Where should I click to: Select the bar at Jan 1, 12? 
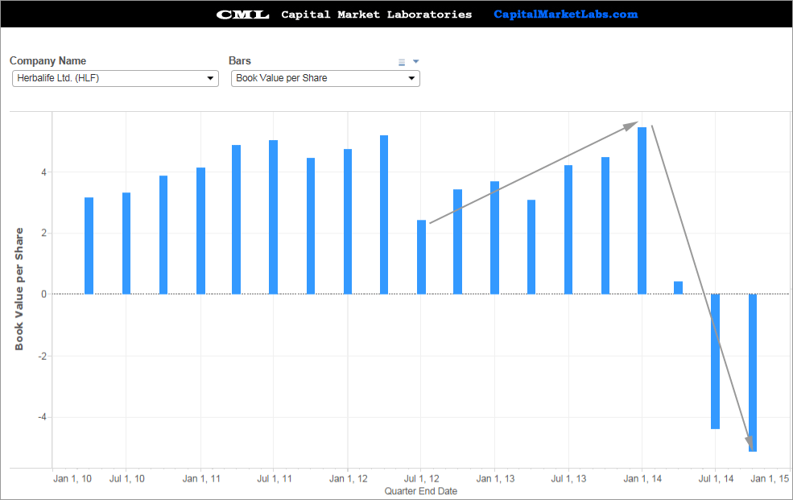348,221
